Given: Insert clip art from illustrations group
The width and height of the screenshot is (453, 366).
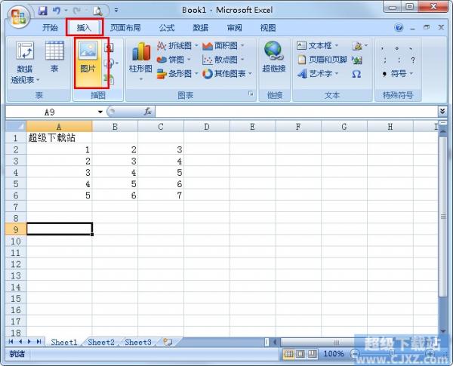Looking at the screenshot, I should point(109,48).
